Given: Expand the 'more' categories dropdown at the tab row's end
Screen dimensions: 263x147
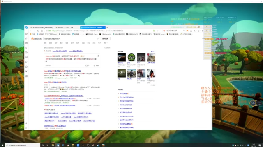Looking at the screenshot, I should point(106,43).
